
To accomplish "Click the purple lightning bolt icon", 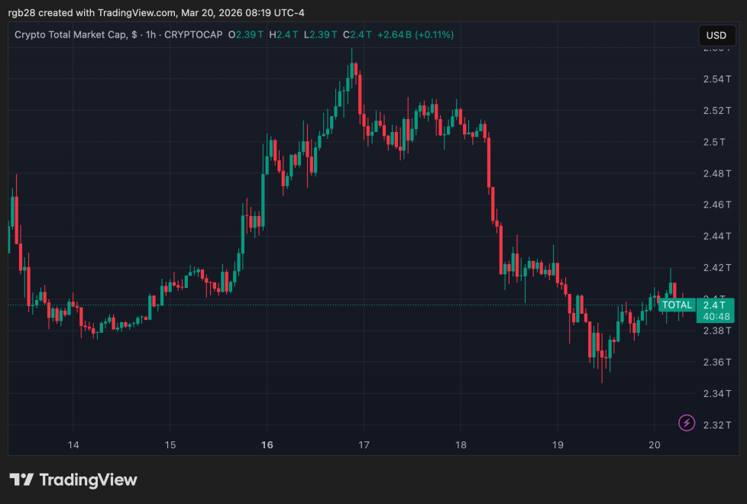I will 686,422.
